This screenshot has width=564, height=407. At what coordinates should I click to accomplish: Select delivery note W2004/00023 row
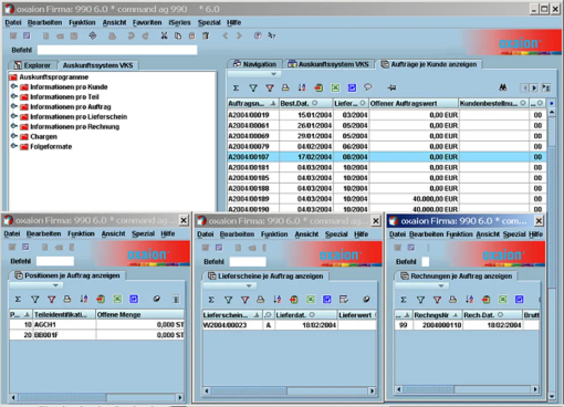pyautogui.click(x=289, y=325)
